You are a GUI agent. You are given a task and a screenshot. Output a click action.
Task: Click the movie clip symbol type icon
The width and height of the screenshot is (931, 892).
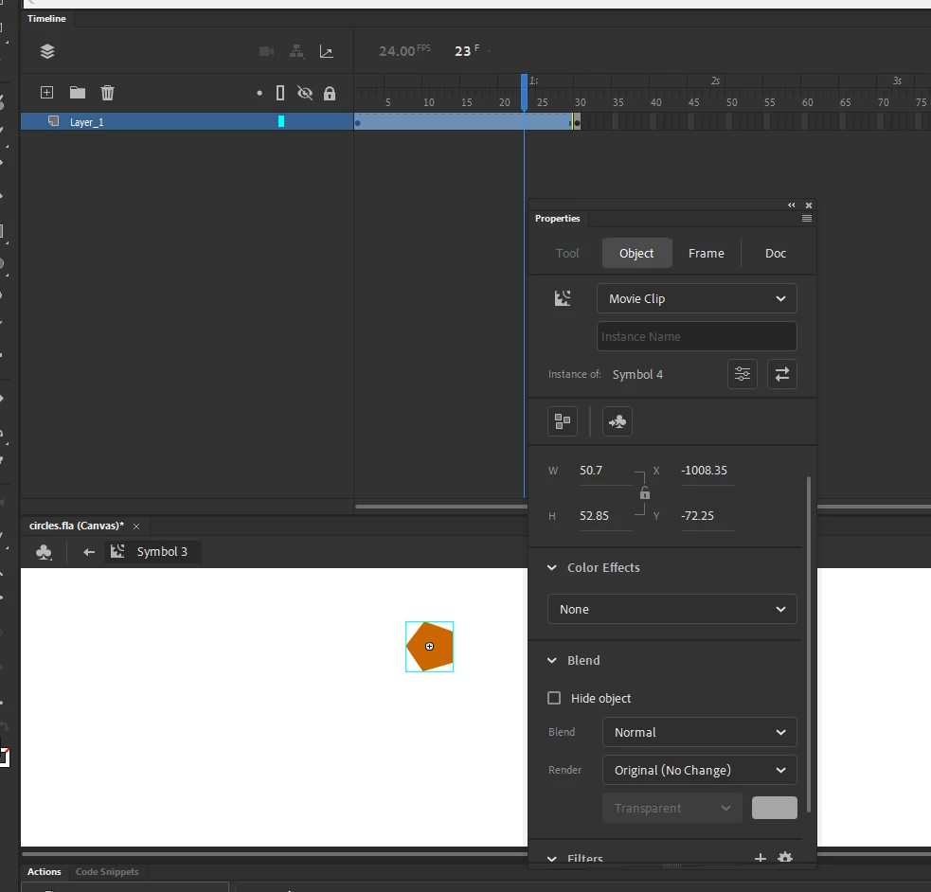tap(563, 298)
